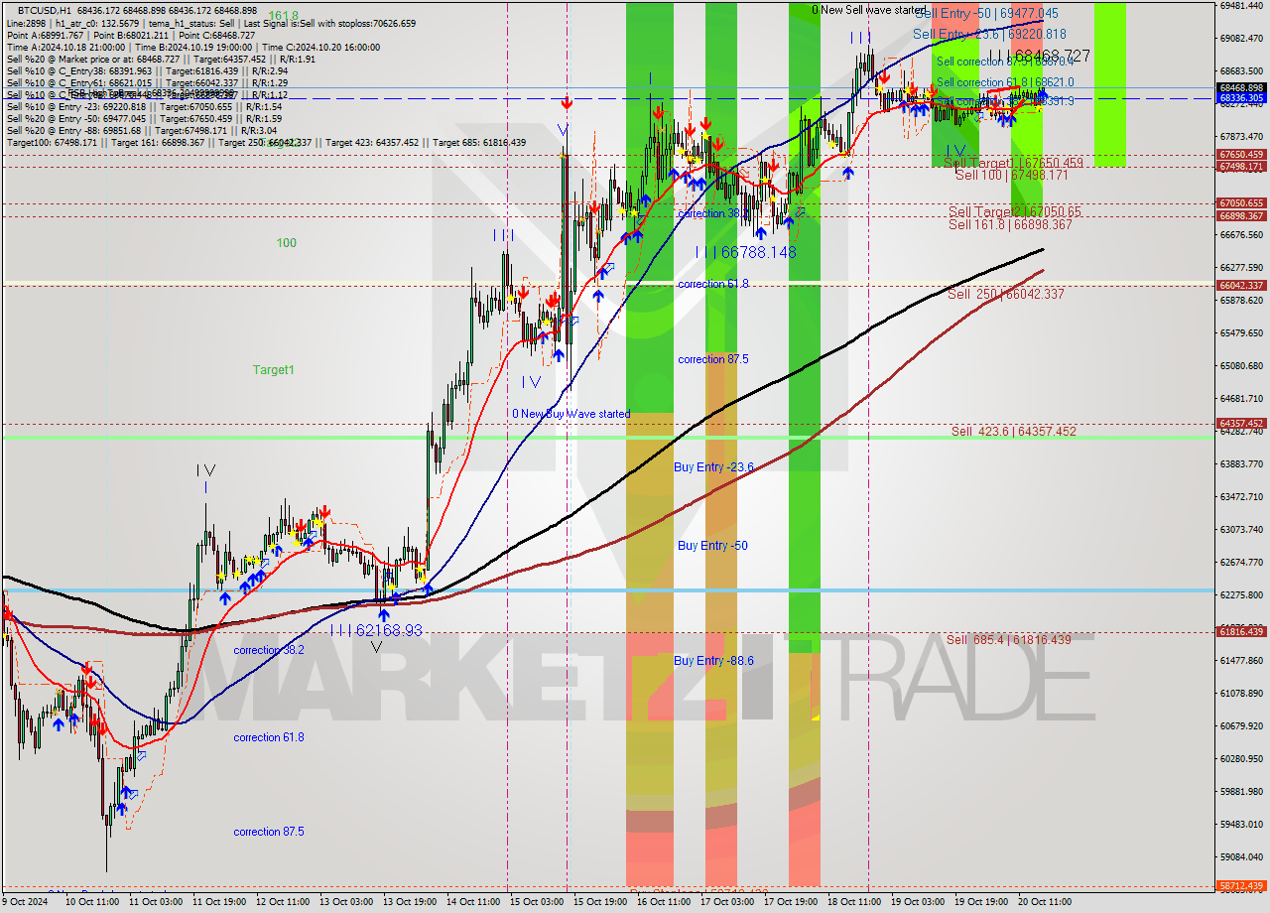
Task: Click the 62674.270 price axis value
Action: (x=1240, y=563)
